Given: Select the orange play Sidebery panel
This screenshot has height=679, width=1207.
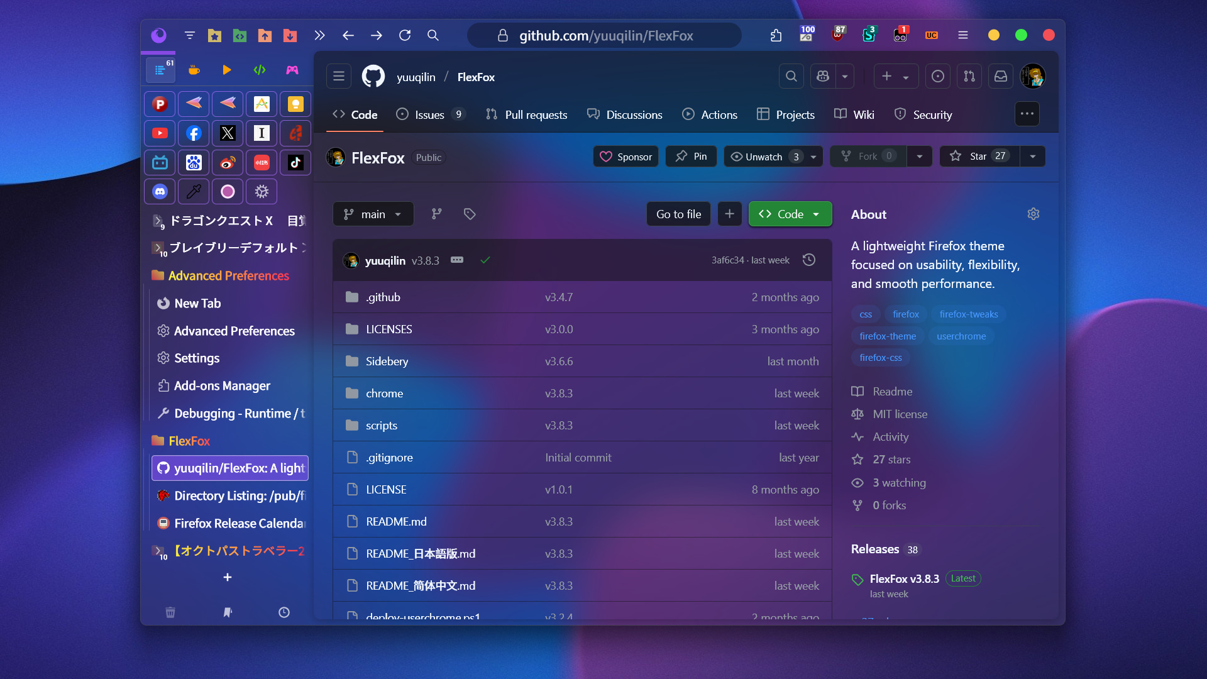Looking at the screenshot, I should click(227, 70).
